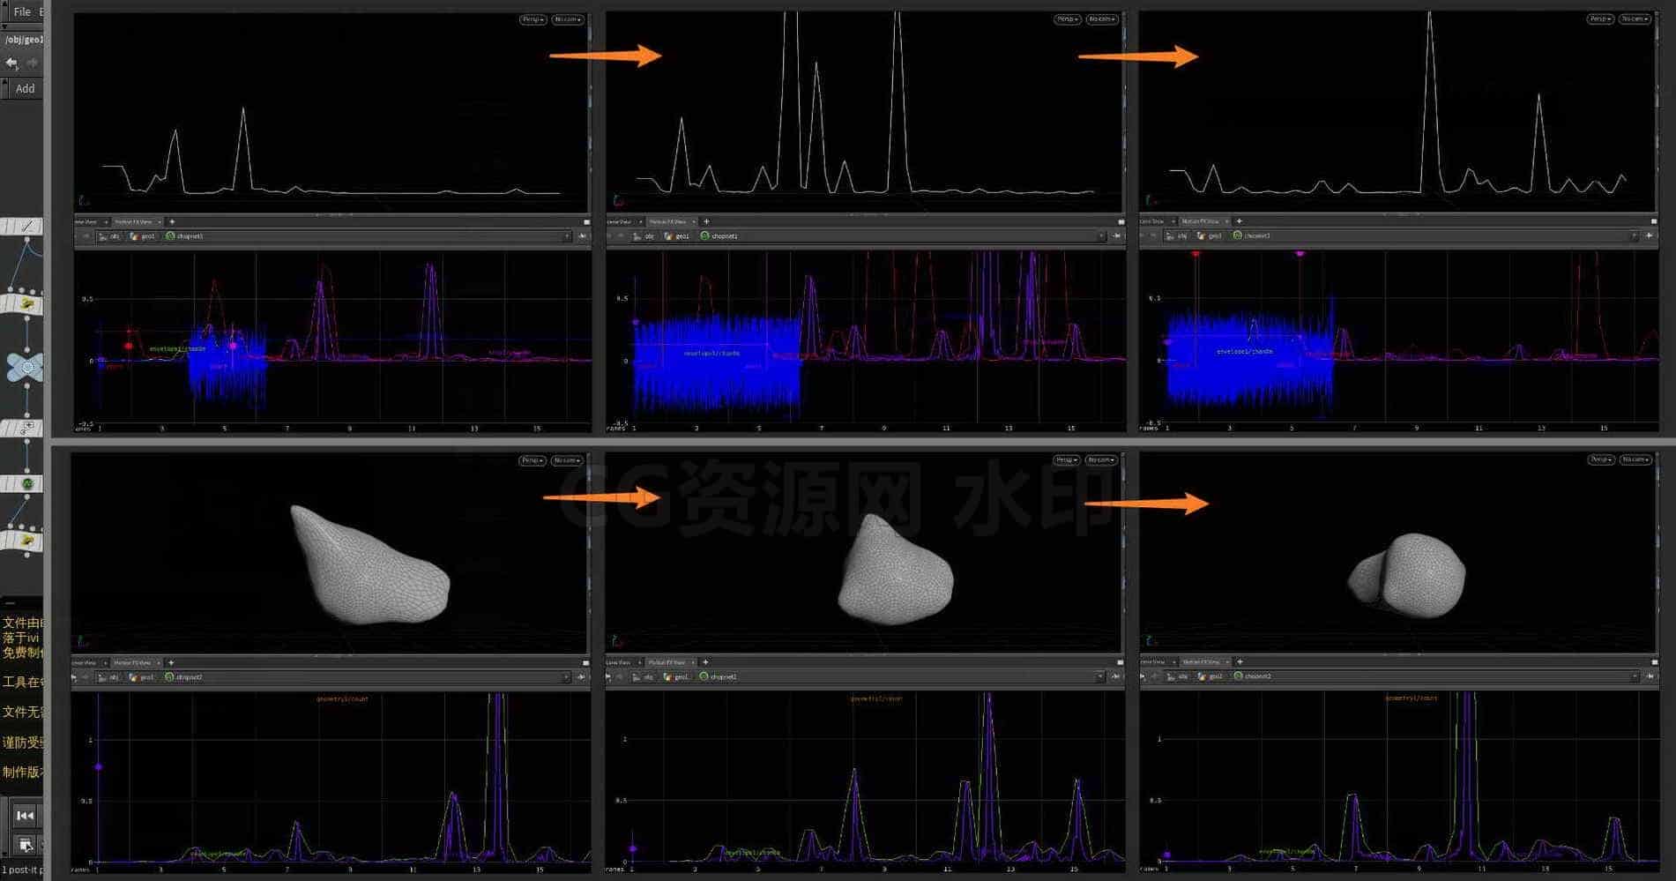Open Persp dropdown in bottom-right viewport

[1601, 459]
